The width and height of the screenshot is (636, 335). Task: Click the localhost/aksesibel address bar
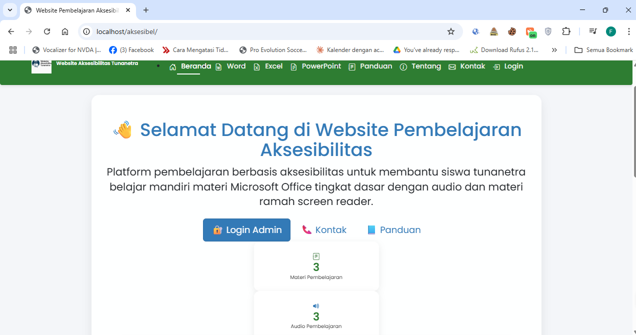click(x=270, y=31)
